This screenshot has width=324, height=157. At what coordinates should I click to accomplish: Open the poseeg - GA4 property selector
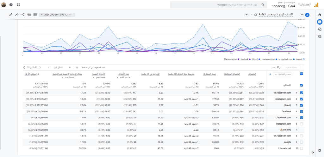tap(284, 6)
